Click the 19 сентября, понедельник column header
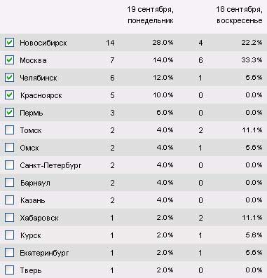 click(x=151, y=15)
